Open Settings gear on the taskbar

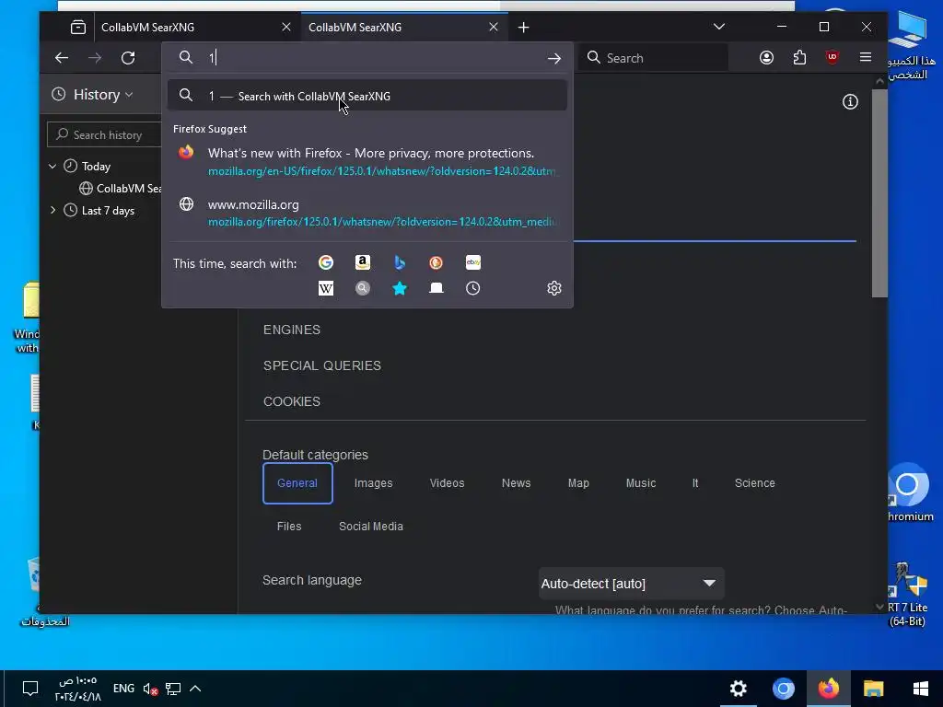coord(738,689)
